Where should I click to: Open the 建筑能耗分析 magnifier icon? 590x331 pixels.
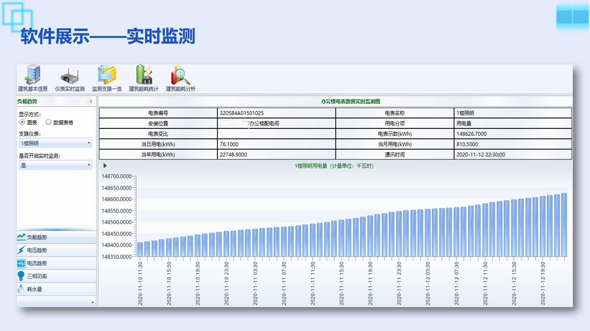181,75
